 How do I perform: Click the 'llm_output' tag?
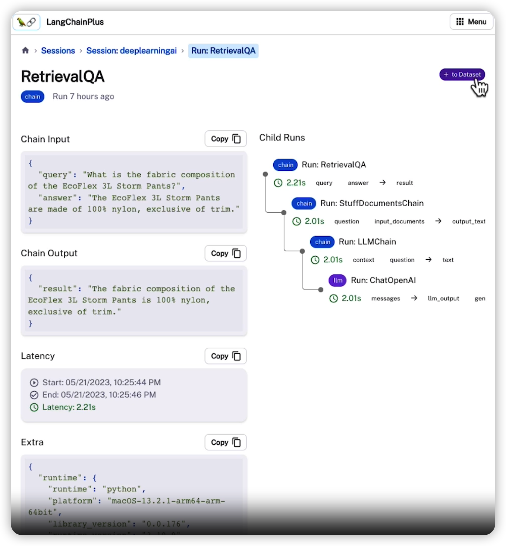(443, 298)
